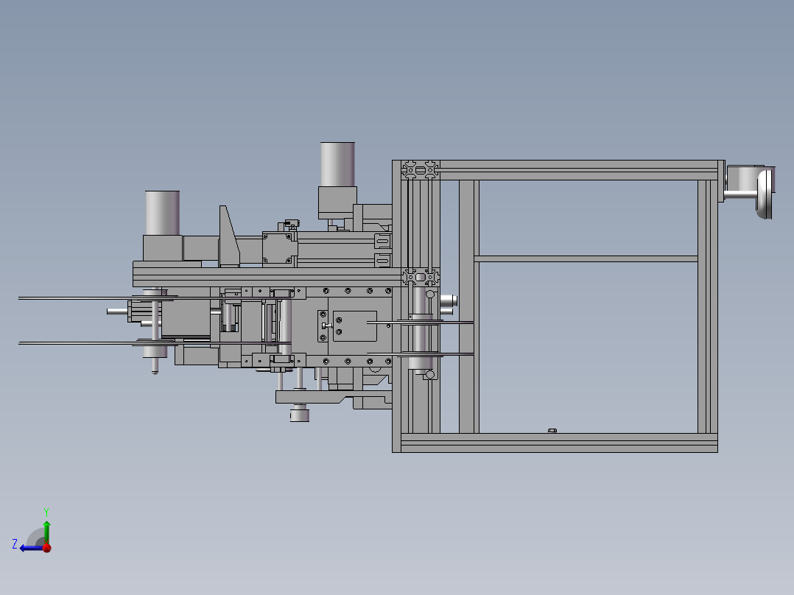Select the small round knob below the mechanism
Viewport: 794px width, 595px height.
coord(299,414)
